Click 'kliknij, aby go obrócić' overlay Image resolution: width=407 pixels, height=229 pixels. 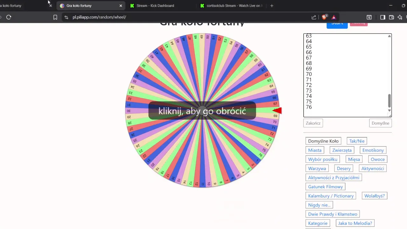pyautogui.click(x=202, y=111)
